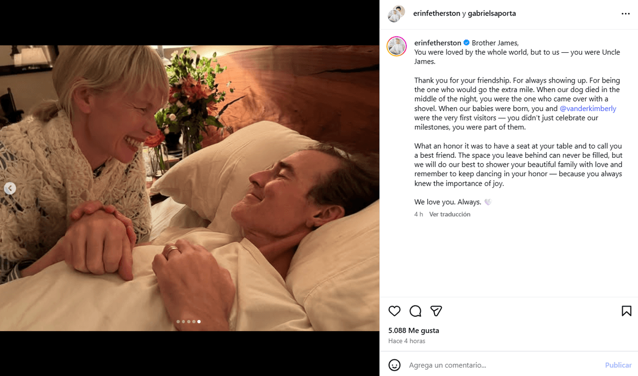
Task: Open gabrielsaporta's tagged username
Action: (x=491, y=13)
